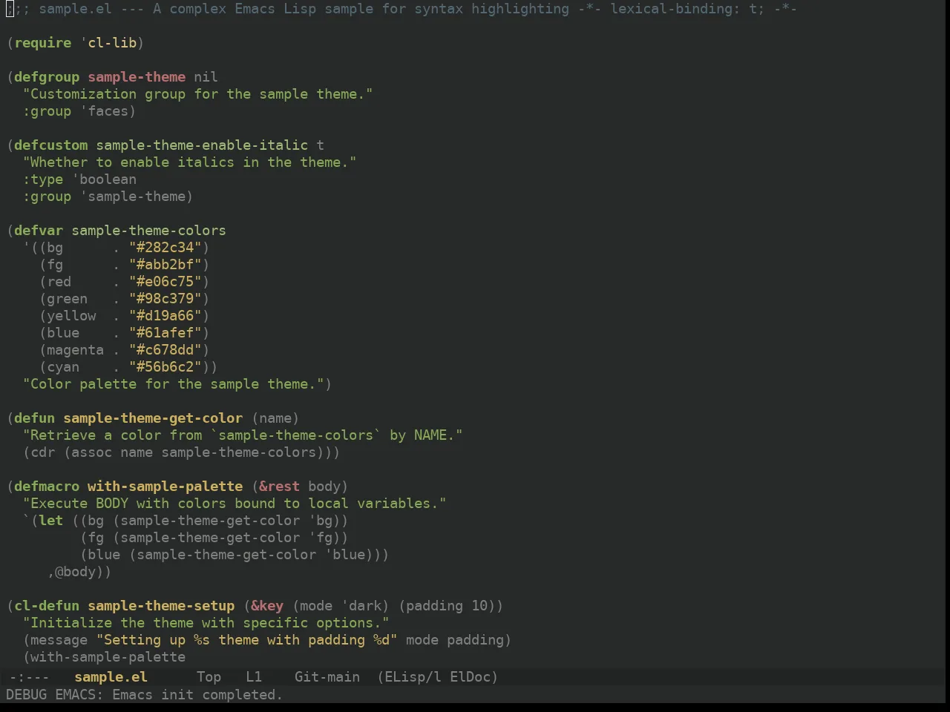Click the (mode 'dark) parameter
The image size is (950, 712).
tap(341, 605)
